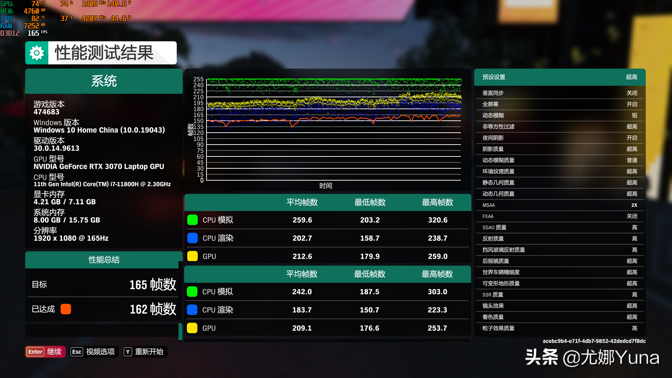The image size is (672, 378).
Task: Click the benchmark ID acebc9b4 string
Action: (594, 341)
